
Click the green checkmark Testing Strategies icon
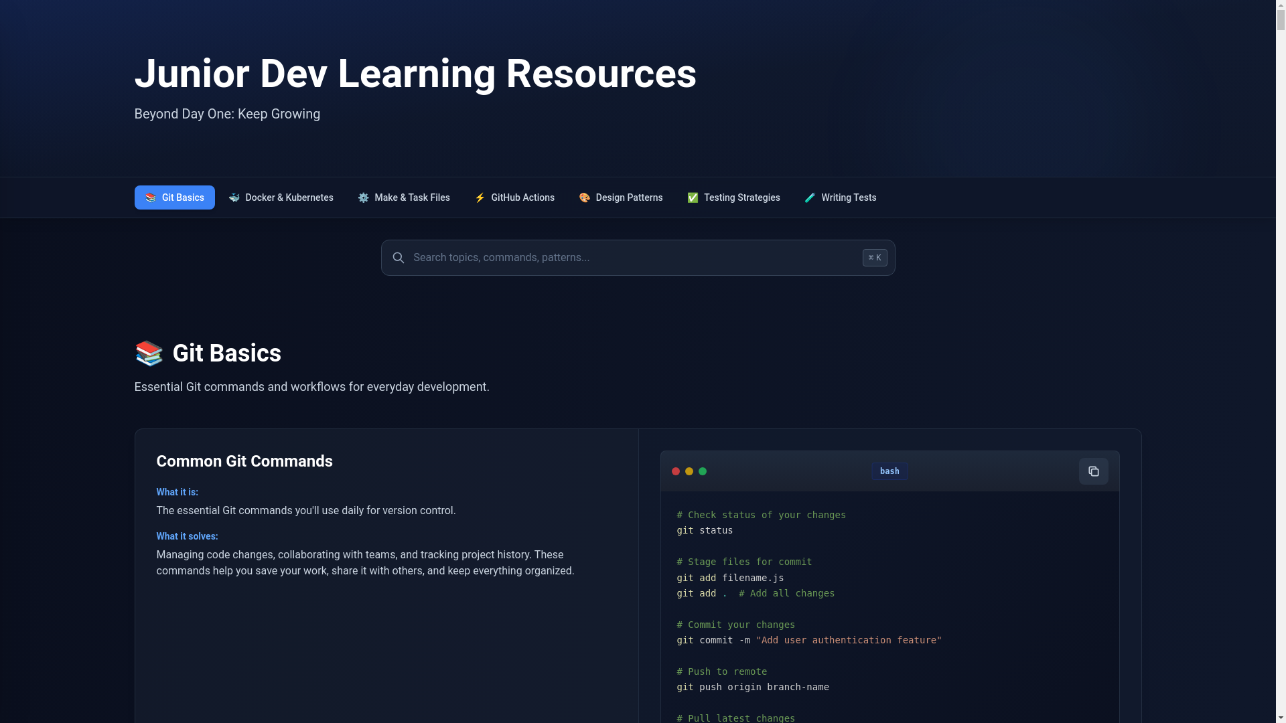pos(693,197)
